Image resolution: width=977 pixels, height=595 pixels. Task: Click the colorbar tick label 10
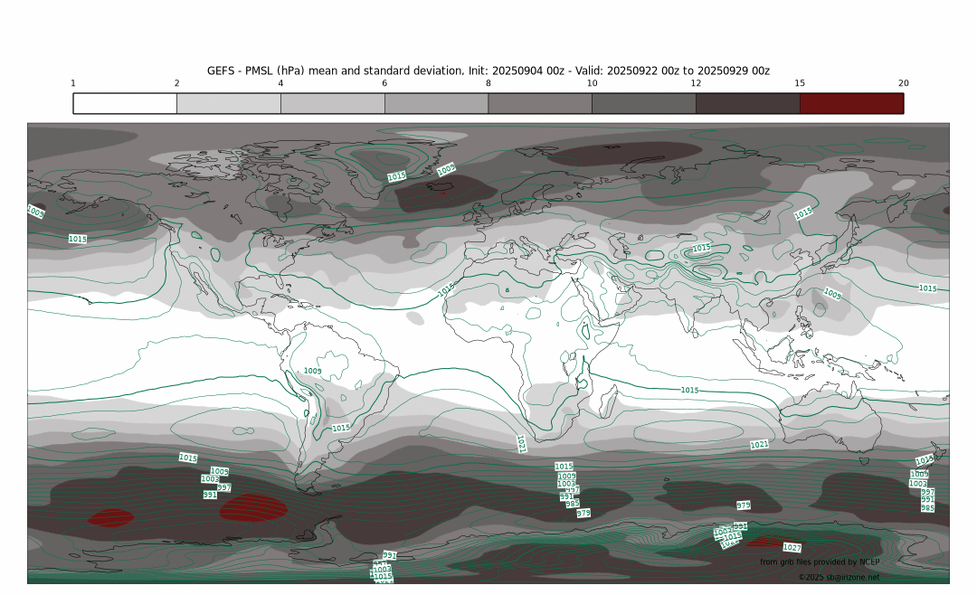[x=592, y=83]
